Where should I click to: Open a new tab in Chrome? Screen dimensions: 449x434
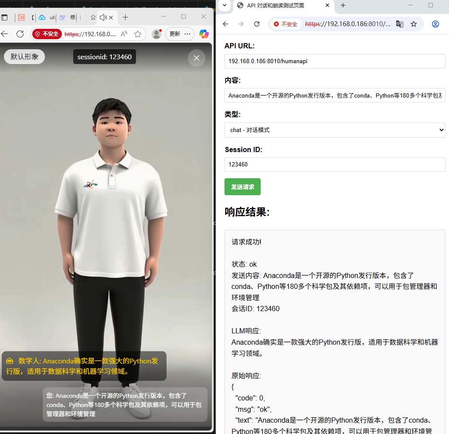pyautogui.click(x=343, y=6)
